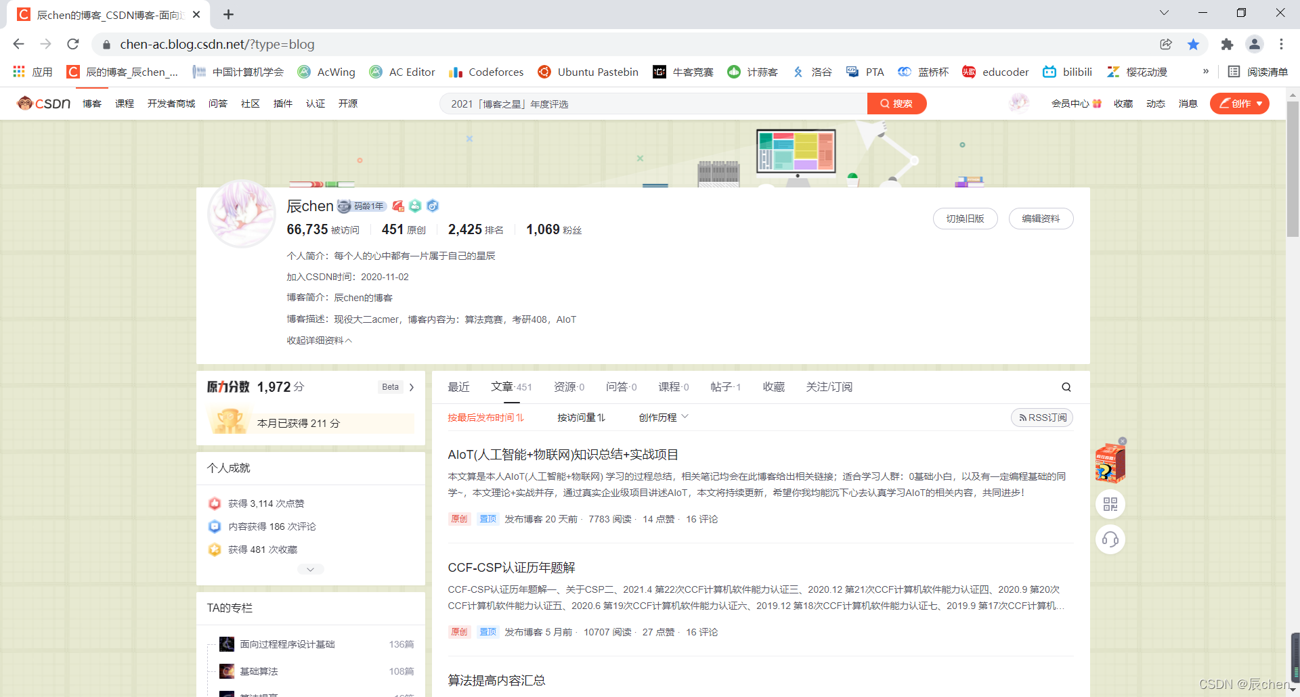
Task: Reload the page with refresh icon
Action: coord(73,44)
